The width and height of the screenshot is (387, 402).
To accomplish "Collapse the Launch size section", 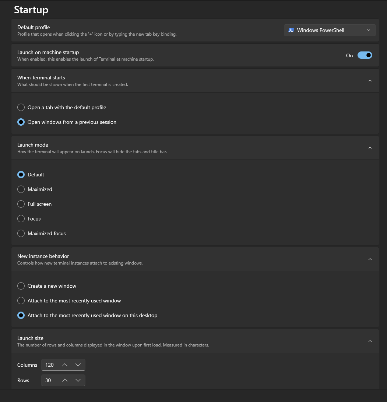I will [370, 341].
